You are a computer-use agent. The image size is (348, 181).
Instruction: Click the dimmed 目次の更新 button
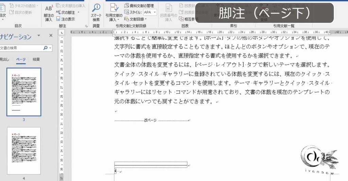21,13
